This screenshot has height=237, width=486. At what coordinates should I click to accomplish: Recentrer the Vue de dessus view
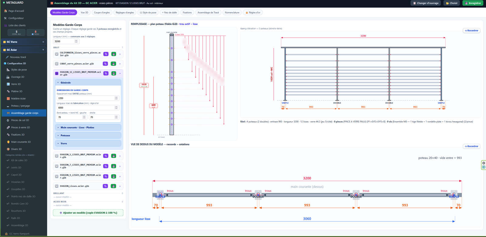click(x=471, y=146)
